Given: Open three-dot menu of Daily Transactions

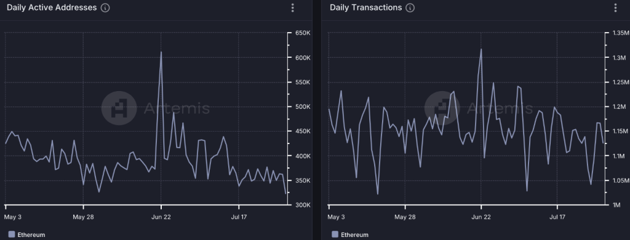Looking at the screenshot, I should [x=615, y=7].
